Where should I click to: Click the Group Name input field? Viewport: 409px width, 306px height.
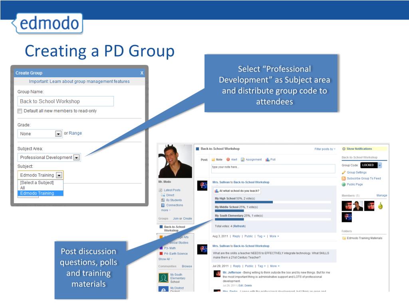click(66, 101)
